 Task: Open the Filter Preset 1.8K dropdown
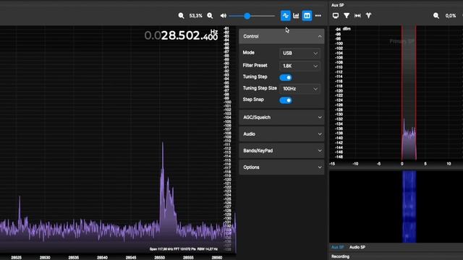300,66
